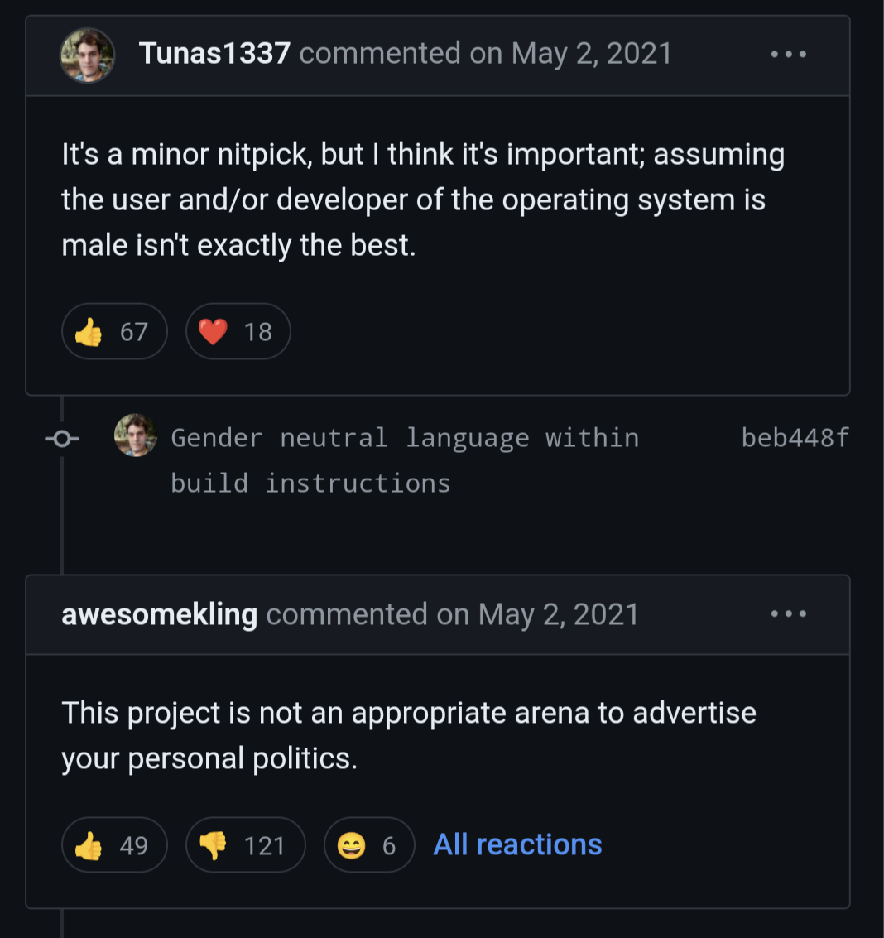Open options menu on Tunas1337's comment
The image size is (884, 938).
point(788,55)
